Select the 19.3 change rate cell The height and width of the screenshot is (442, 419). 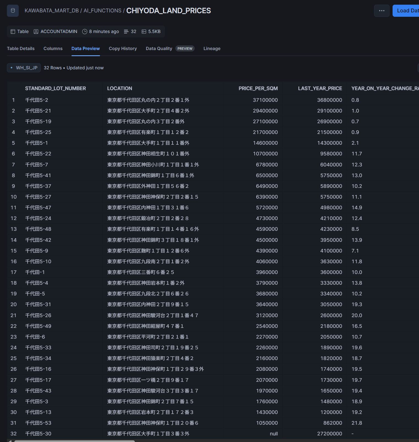click(x=357, y=304)
